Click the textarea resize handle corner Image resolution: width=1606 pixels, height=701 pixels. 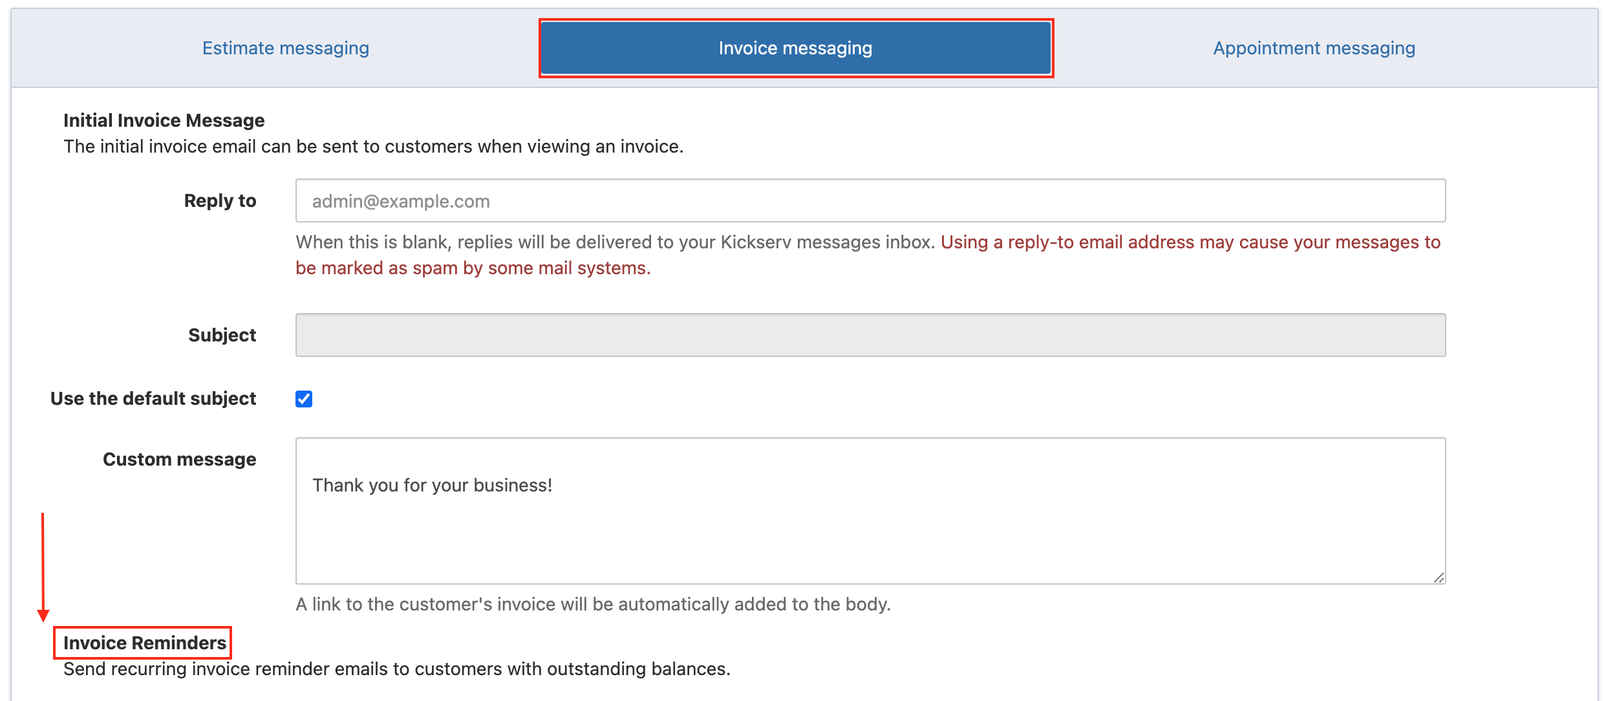pos(1439,577)
